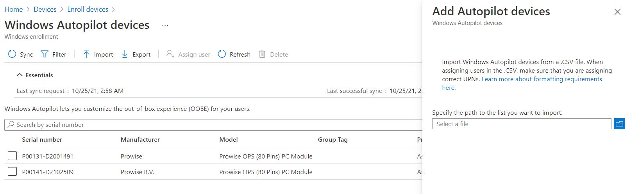Collapse the Essentials section chevron

coord(19,75)
